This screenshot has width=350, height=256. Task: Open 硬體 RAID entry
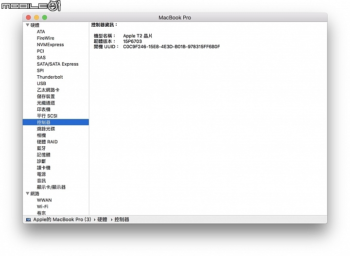tap(47, 142)
